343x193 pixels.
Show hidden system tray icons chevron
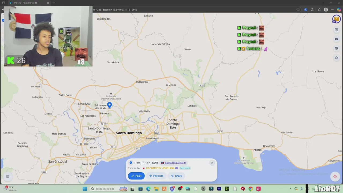point(290,189)
